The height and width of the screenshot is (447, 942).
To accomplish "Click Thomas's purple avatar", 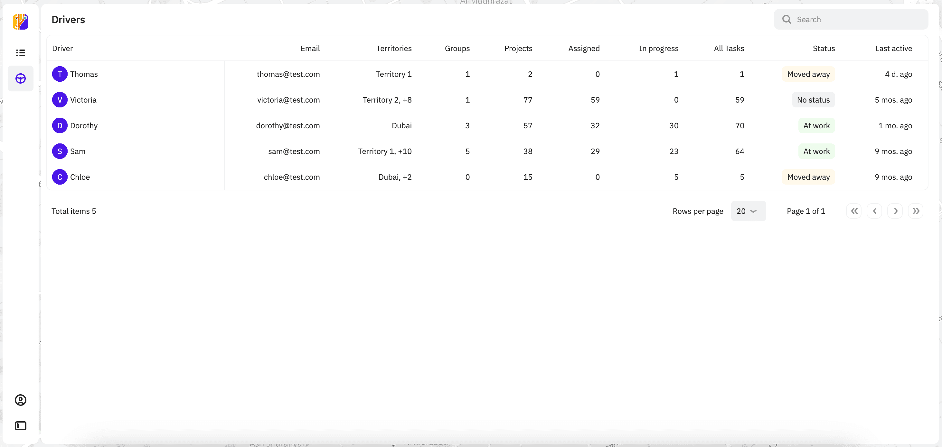I will [x=60, y=74].
